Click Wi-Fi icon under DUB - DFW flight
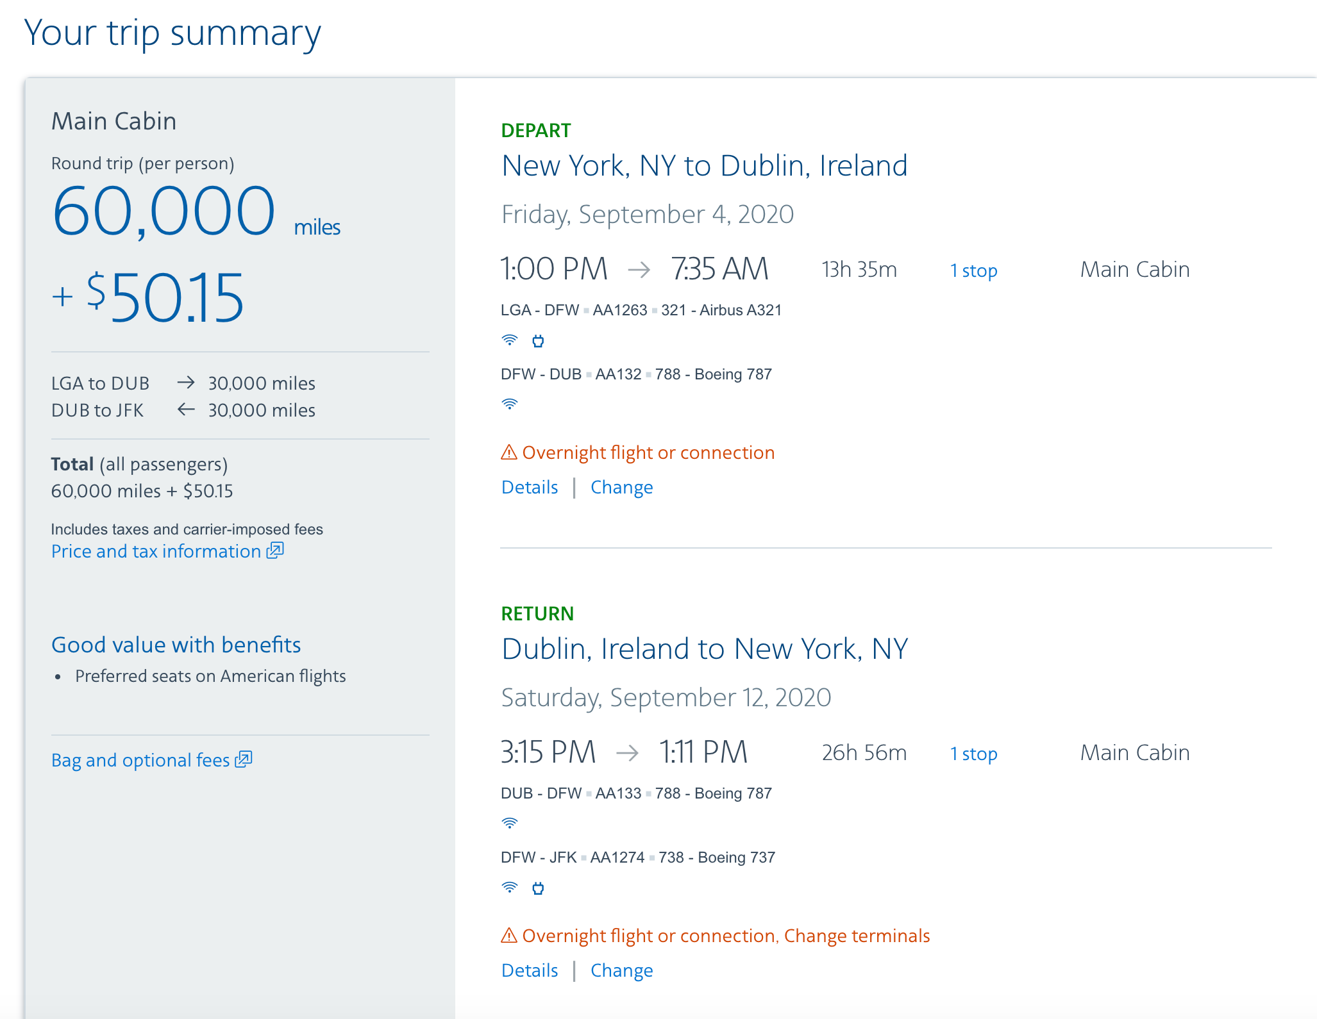1317x1019 pixels. 509,823
